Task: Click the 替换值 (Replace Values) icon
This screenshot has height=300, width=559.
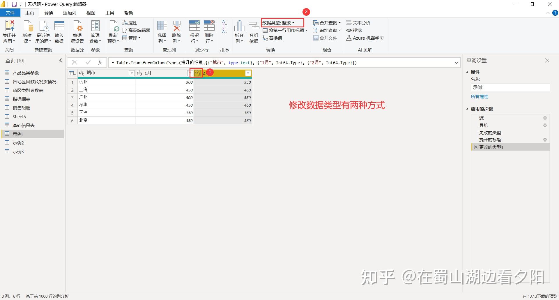Action: click(x=273, y=38)
